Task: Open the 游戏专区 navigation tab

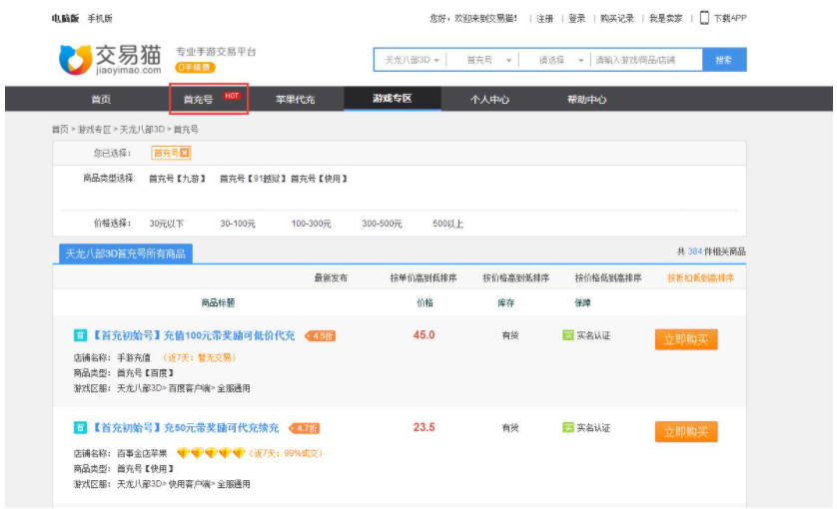Action: [x=393, y=99]
